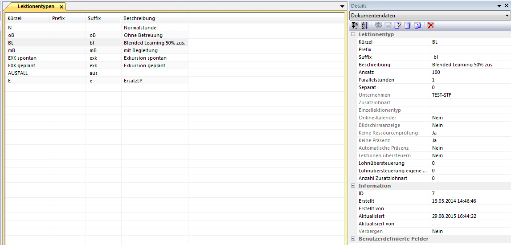
Task: Click the copy document icon
Action: pyautogui.click(x=417, y=25)
